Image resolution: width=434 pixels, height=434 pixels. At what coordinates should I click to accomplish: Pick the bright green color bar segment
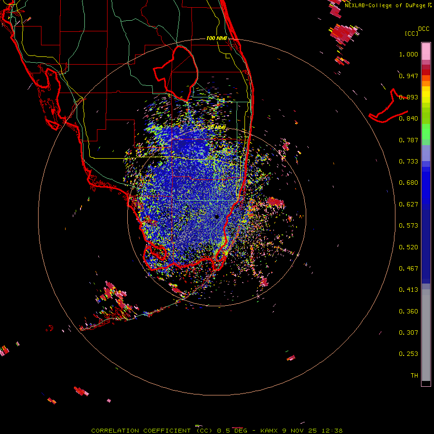[426, 132]
